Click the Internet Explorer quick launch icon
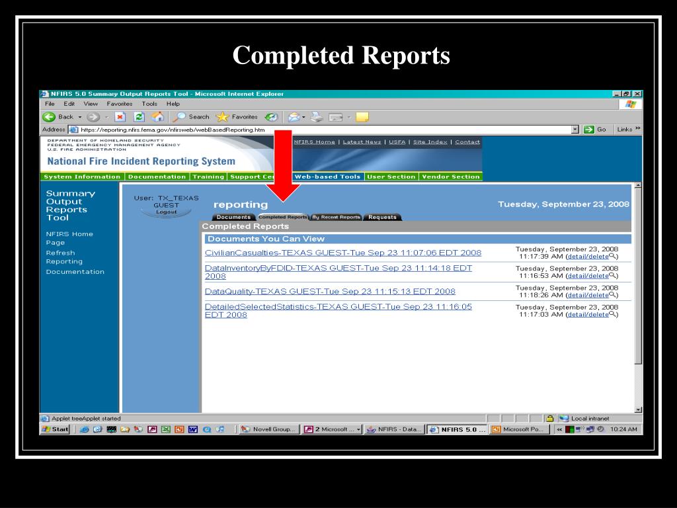 [84, 429]
